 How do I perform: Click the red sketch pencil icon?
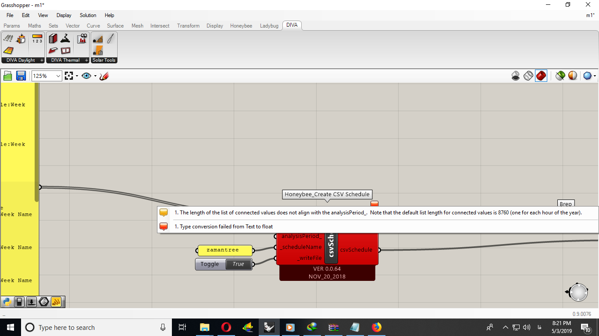click(104, 76)
